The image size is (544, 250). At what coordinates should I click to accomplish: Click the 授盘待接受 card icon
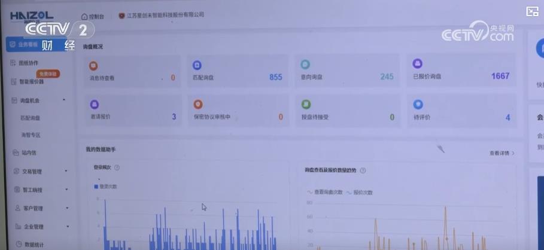pyautogui.click(x=306, y=105)
